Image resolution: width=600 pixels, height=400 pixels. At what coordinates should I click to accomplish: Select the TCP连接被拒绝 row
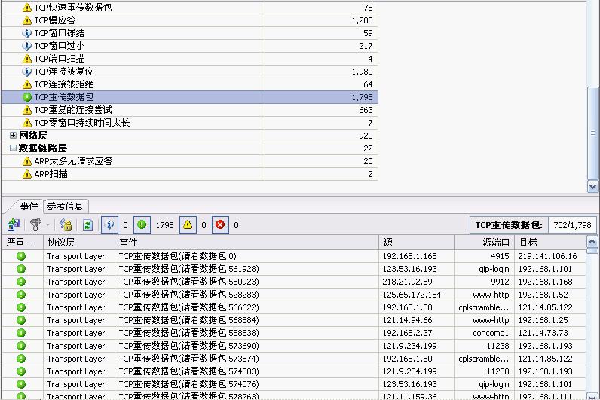(x=190, y=84)
